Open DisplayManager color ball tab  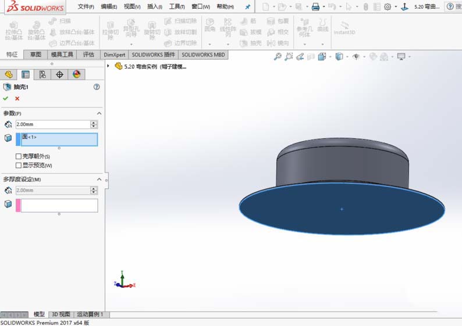pyautogui.click(x=77, y=74)
